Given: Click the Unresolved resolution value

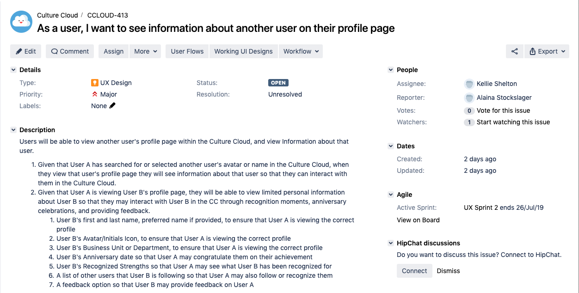Looking at the screenshot, I should click(285, 94).
